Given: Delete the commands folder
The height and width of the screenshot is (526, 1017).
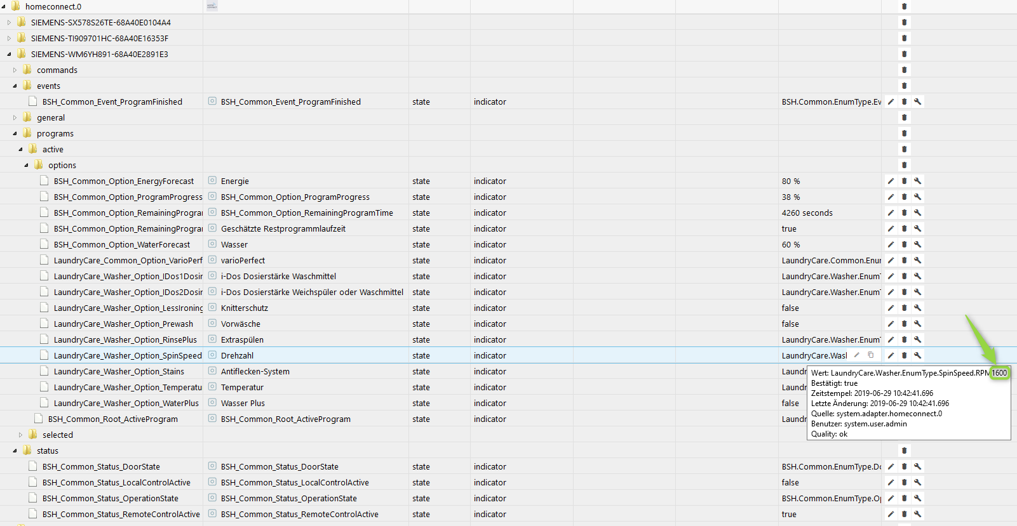Looking at the screenshot, I should point(905,70).
